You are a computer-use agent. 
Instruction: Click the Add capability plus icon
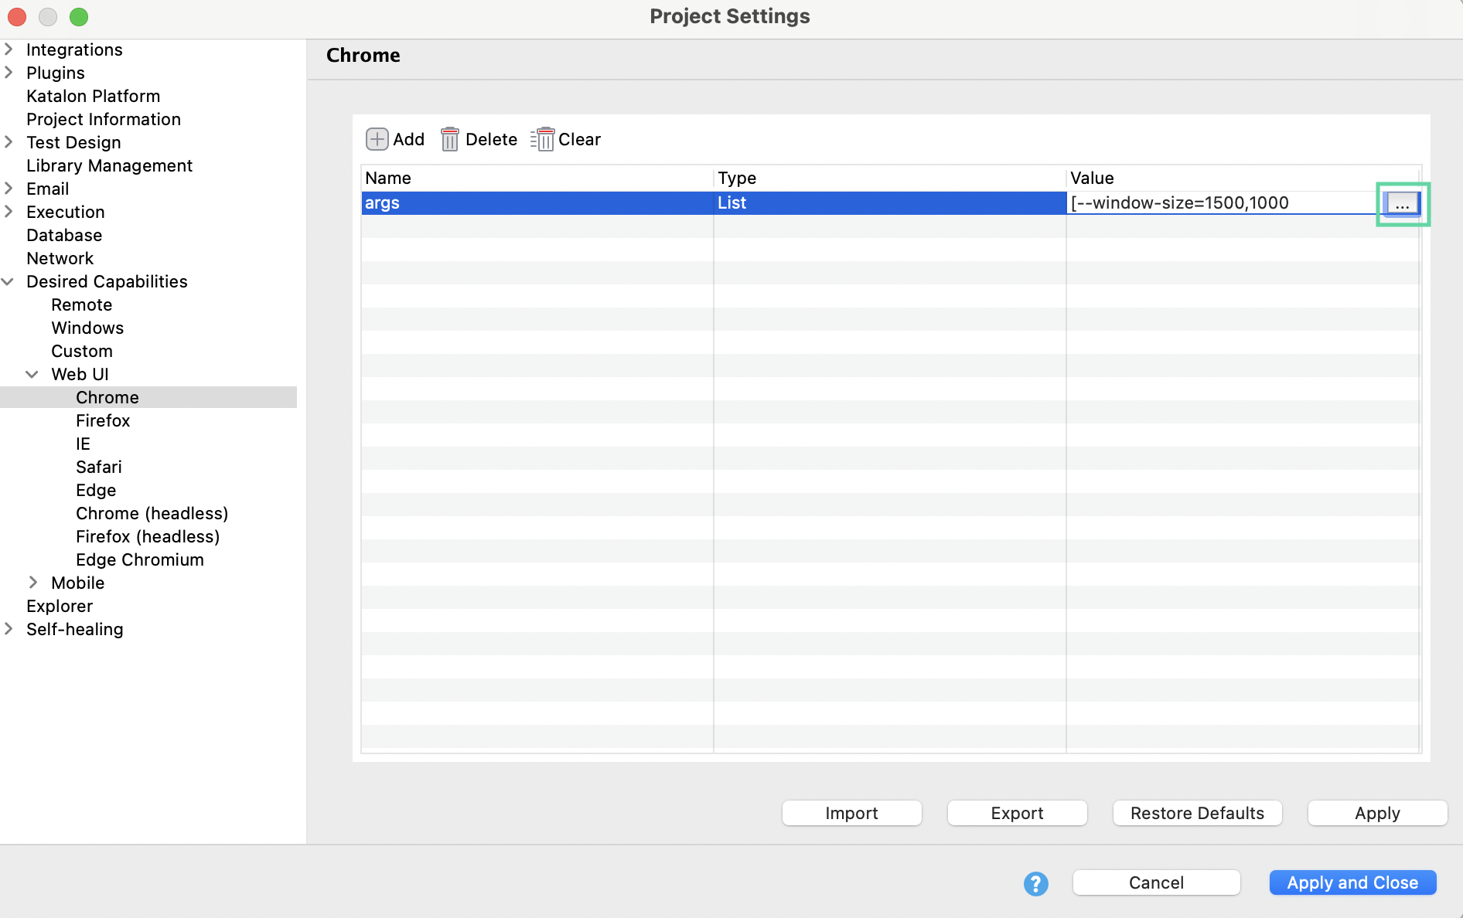(x=377, y=139)
